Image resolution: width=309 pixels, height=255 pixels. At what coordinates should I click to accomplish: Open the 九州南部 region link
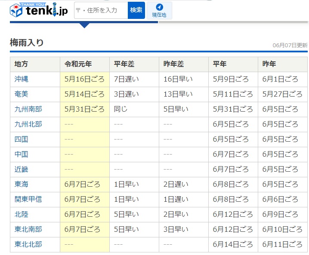click(x=28, y=109)
